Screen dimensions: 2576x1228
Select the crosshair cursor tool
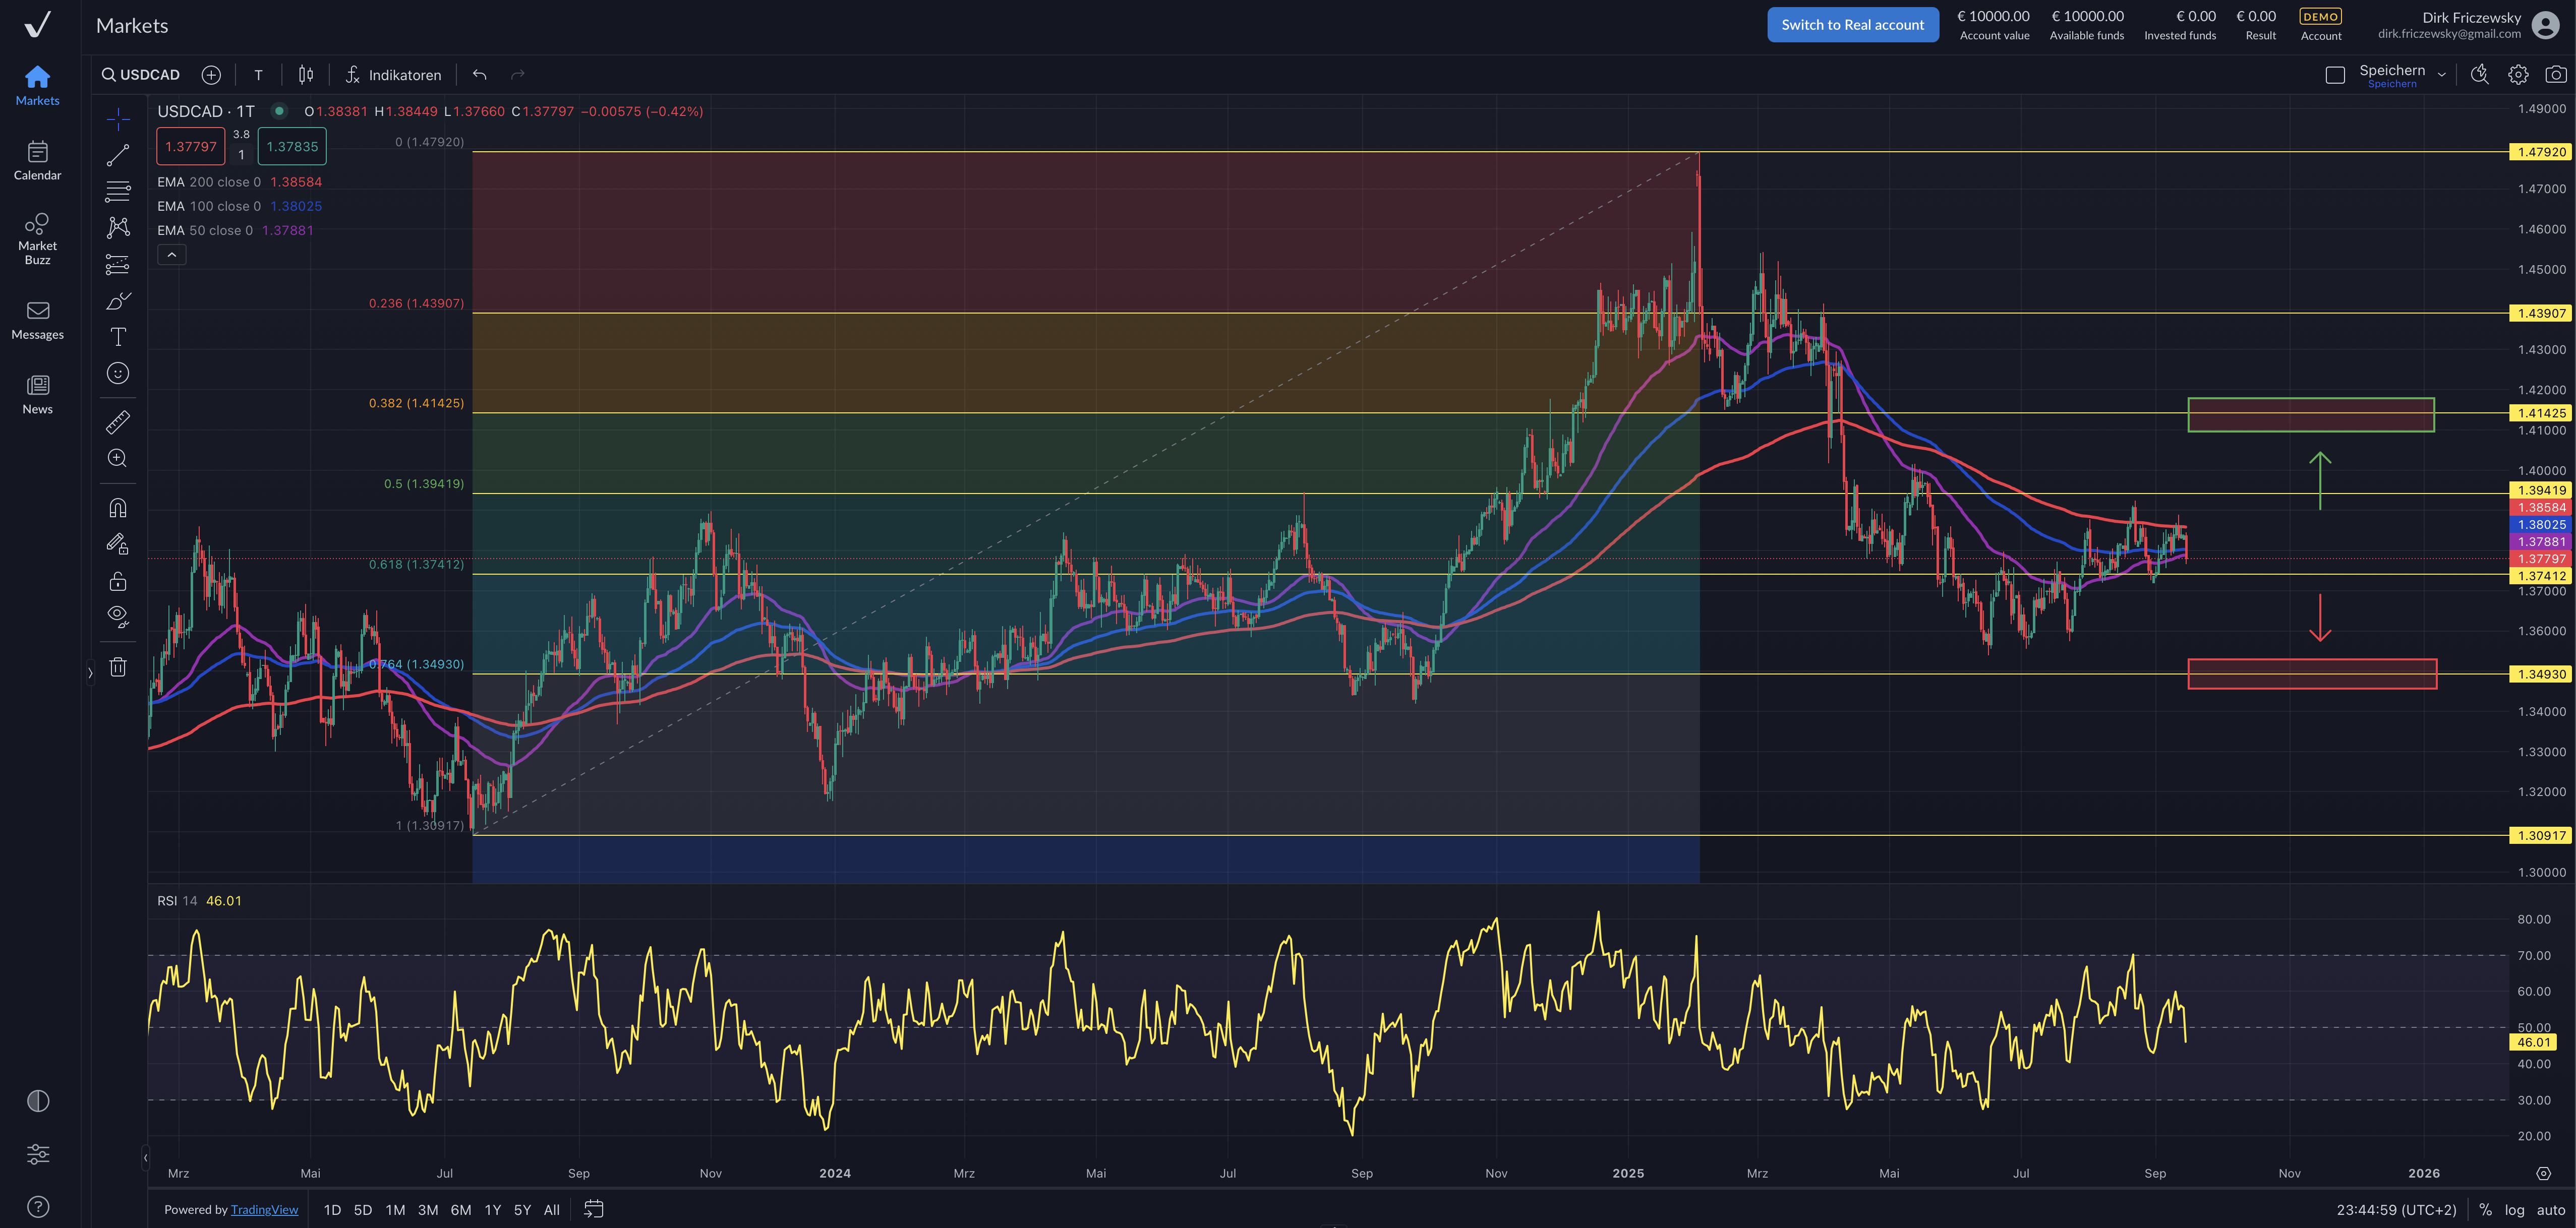118,118
